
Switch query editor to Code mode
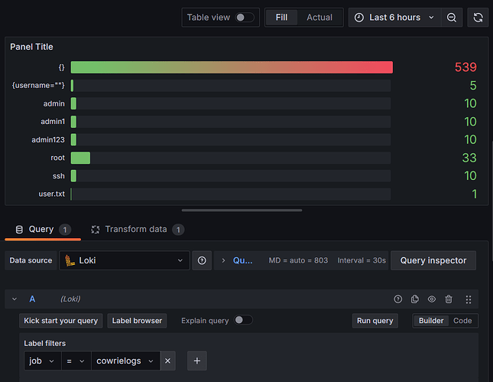coord(462,321)
